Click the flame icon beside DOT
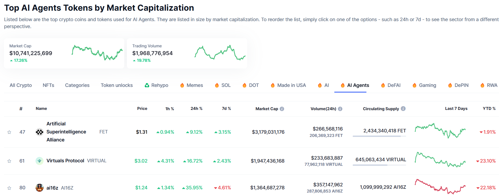Viewport: 501px width, 196px height. point(244,85)
